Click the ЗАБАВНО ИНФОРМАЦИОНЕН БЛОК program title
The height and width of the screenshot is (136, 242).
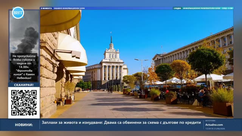click(x=69, y=8)
